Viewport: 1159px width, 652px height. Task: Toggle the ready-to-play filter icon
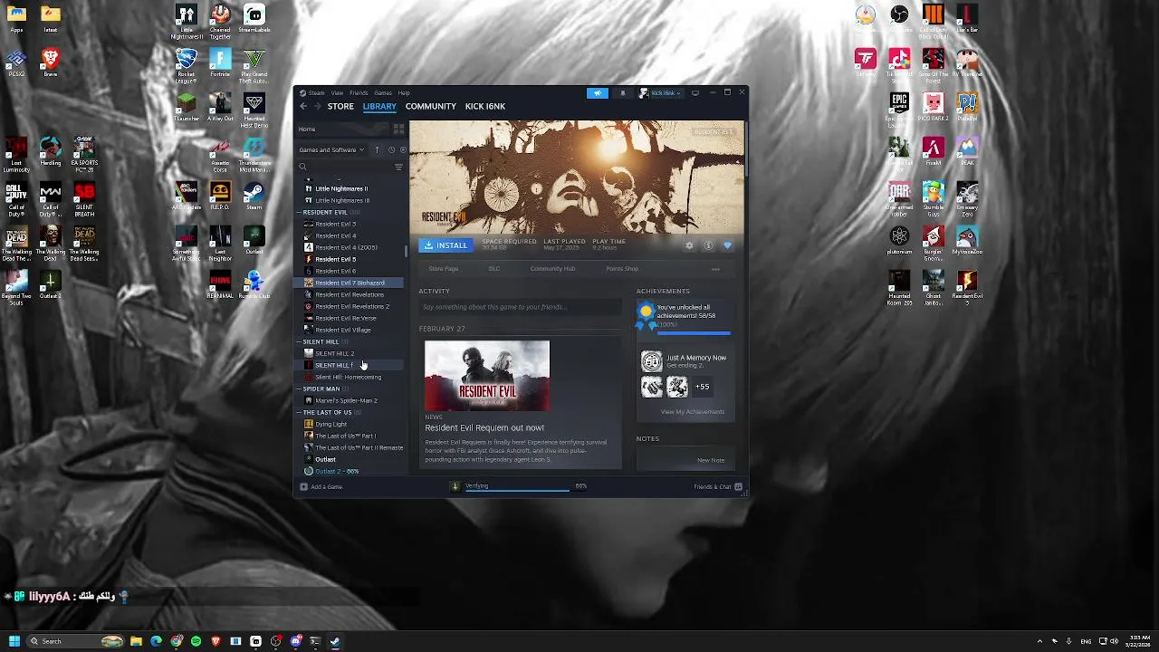[403, 149]
